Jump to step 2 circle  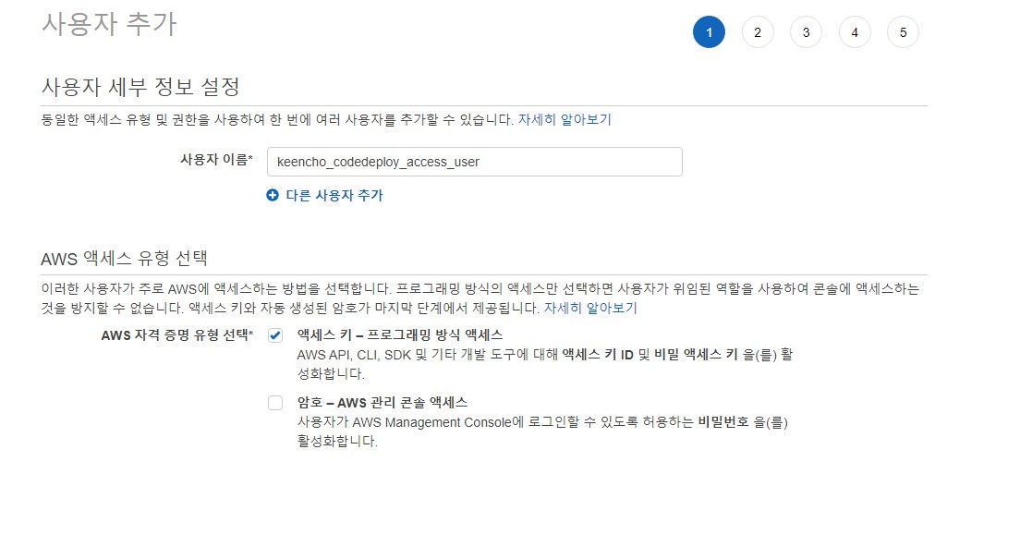758,32
